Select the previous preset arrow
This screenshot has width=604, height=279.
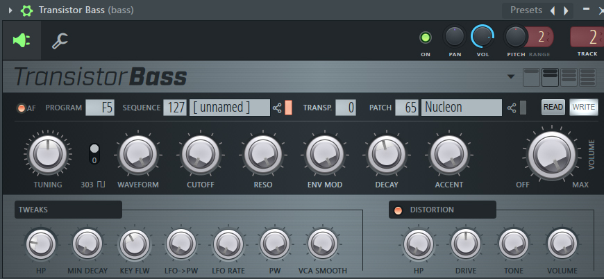(x=553, y=10)
